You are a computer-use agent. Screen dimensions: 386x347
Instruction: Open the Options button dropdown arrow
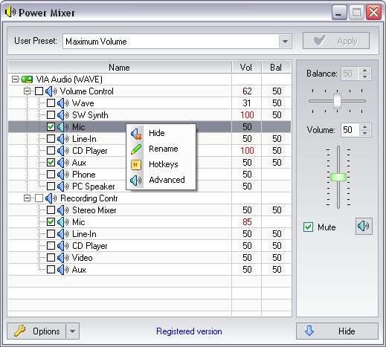72,331
